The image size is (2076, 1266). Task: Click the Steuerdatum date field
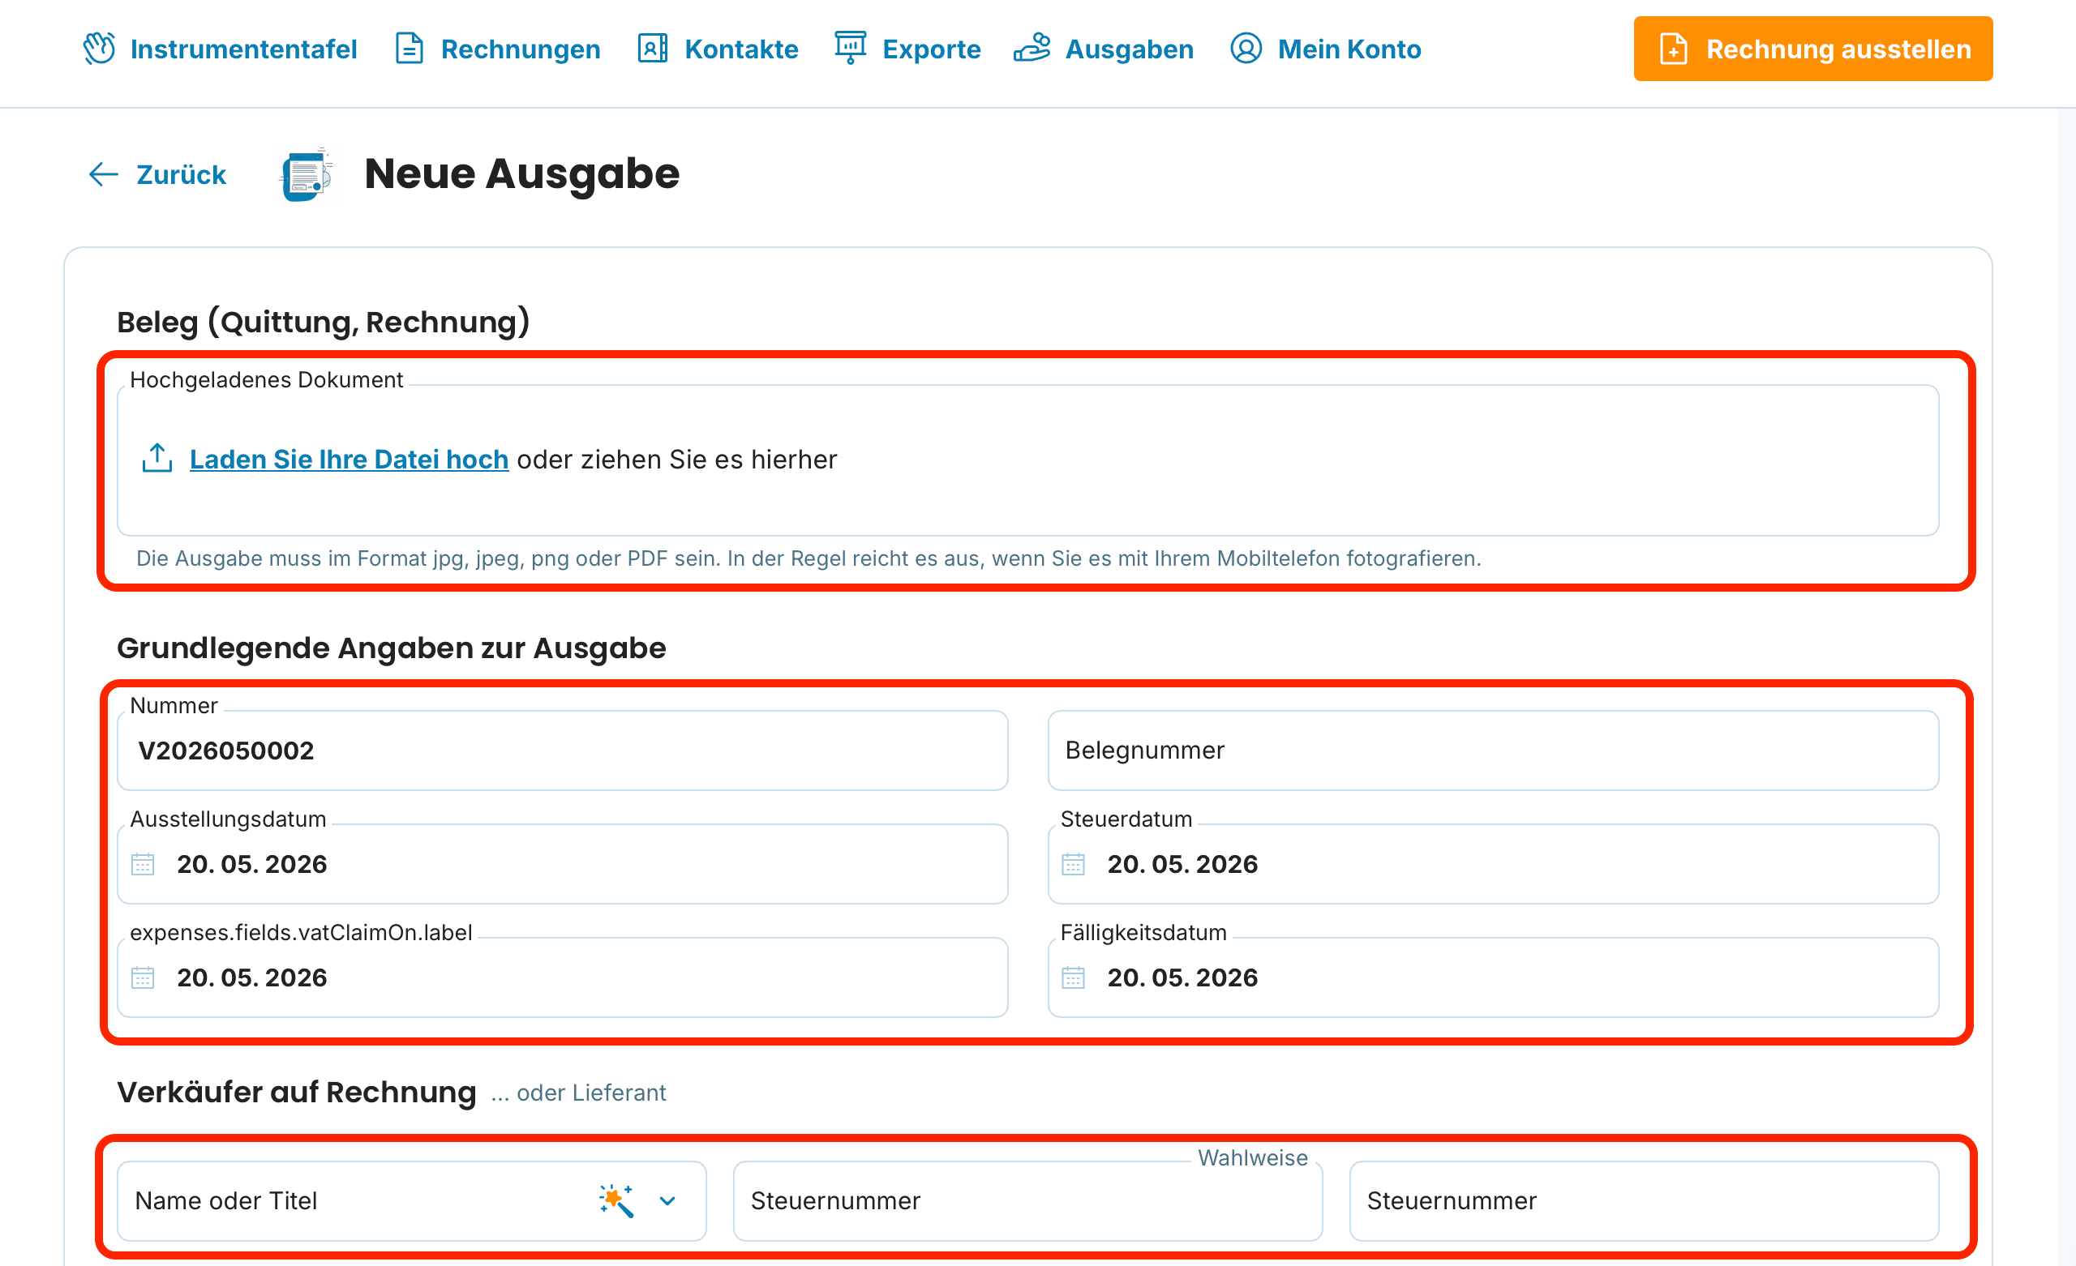pos(1493,864)
